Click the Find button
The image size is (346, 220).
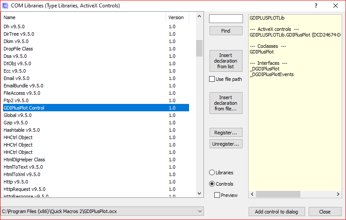pyautogui.click(x=226, y=31)
